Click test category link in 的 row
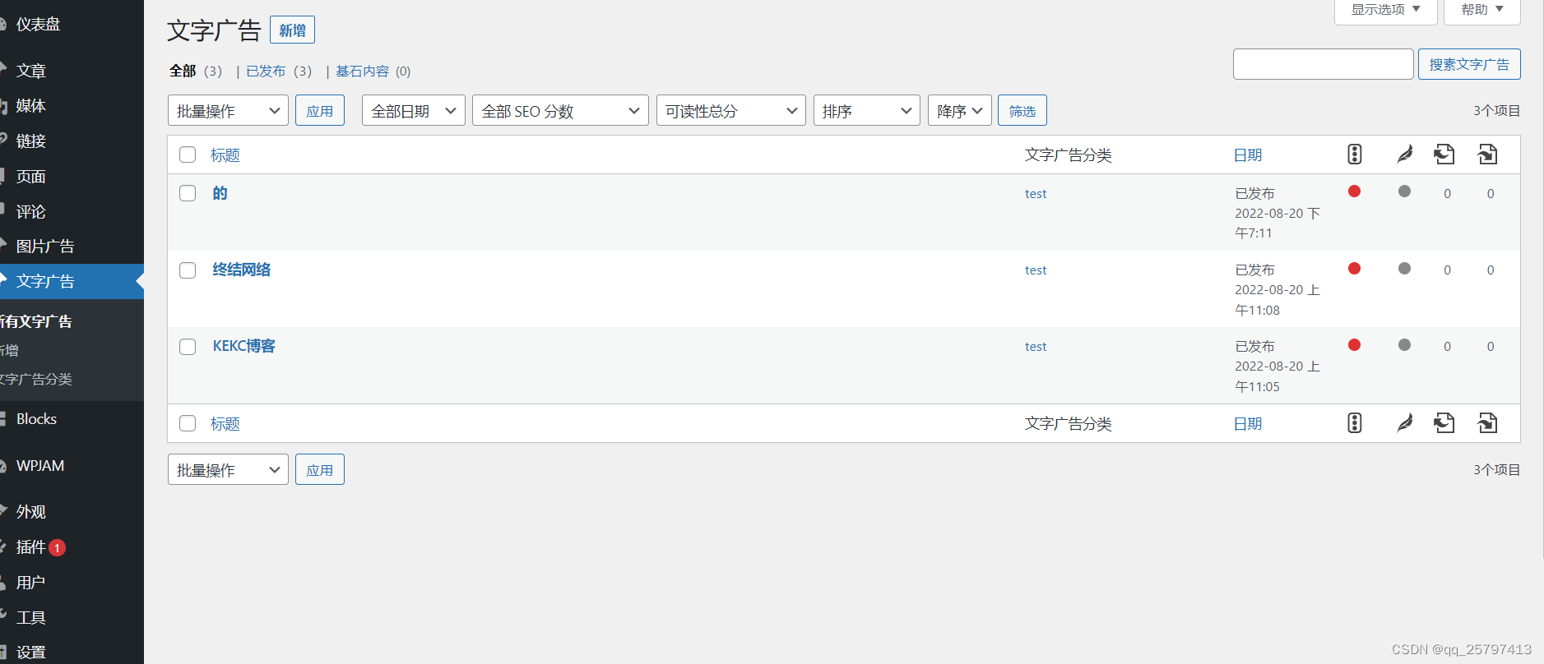Viewport: 1544px width, 664px height. pyautogui.click(x=1036, y=194)
